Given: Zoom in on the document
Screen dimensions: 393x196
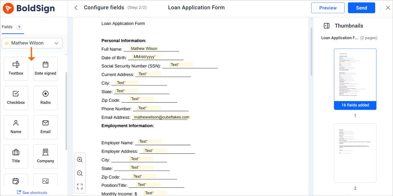Looking at the screenshot, I should [80, 160].
